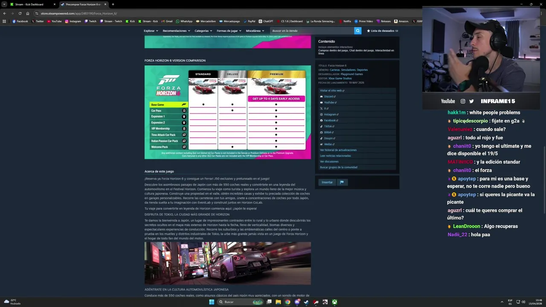Image resolution: width=546 pixels, height=307 pixels.
Task: Switch to the Stream - Kick Dashboard tab
Action: 32,4
